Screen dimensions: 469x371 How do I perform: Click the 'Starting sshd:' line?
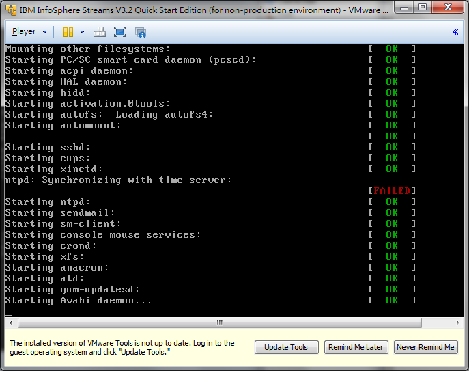(x=48, y=148)
